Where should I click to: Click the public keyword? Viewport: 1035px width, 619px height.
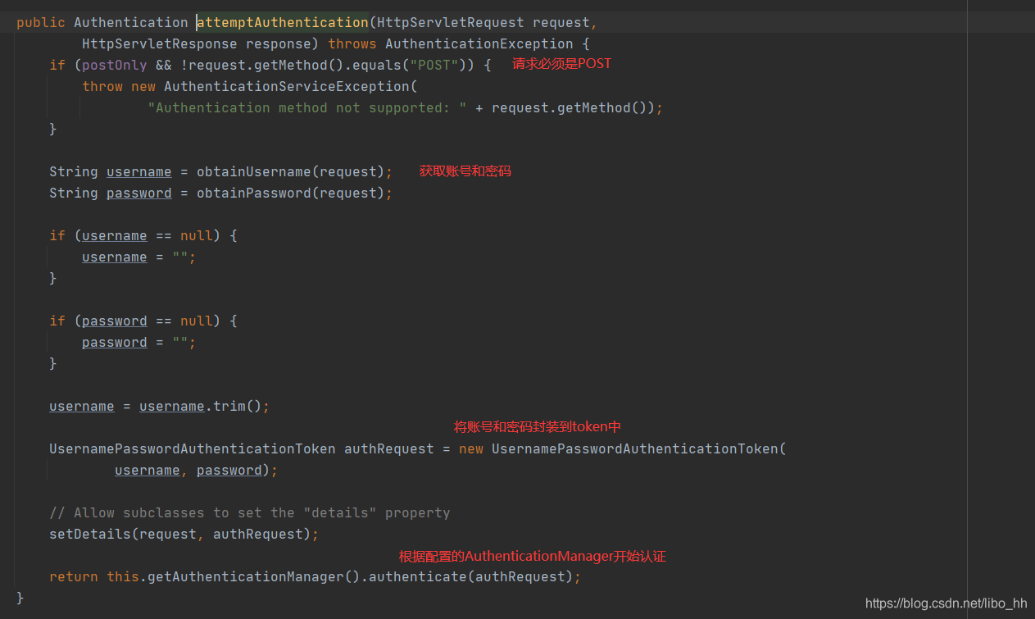pyautogui.click(x=41, y=22)
